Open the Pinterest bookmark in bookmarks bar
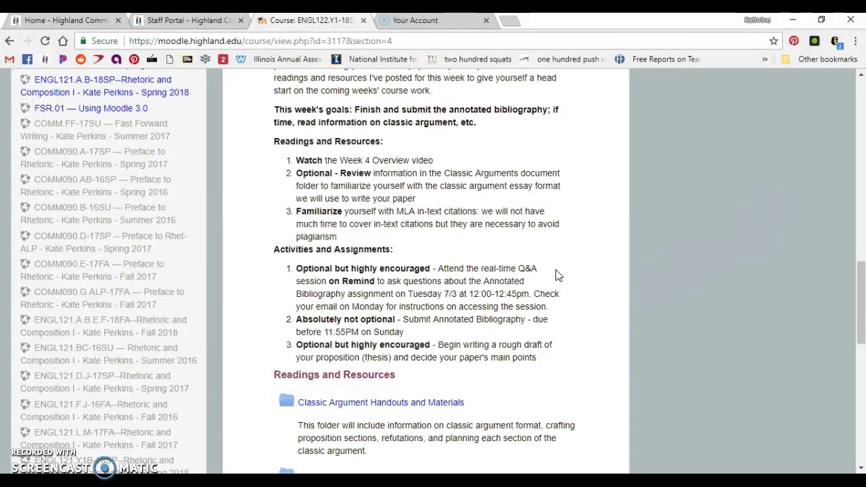The height and width of the screenshot is (487, 866). 134,60
